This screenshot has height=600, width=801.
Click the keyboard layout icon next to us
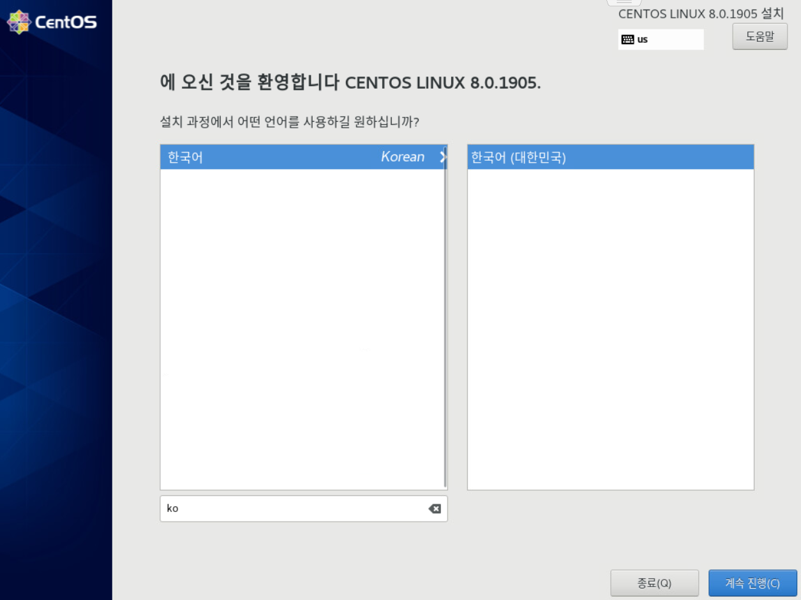(627, 40)
